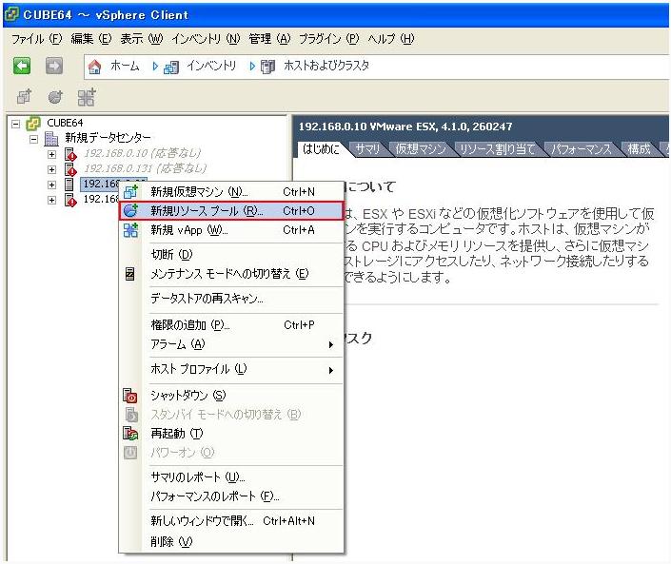Click the maintenance mode menu icon
The height and width of the screenshot is (564, 671).
[129, 274]
